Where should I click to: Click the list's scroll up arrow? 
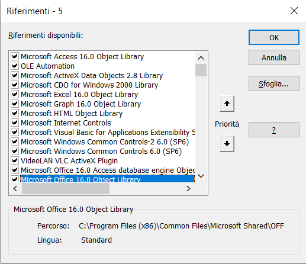[201, 58]
